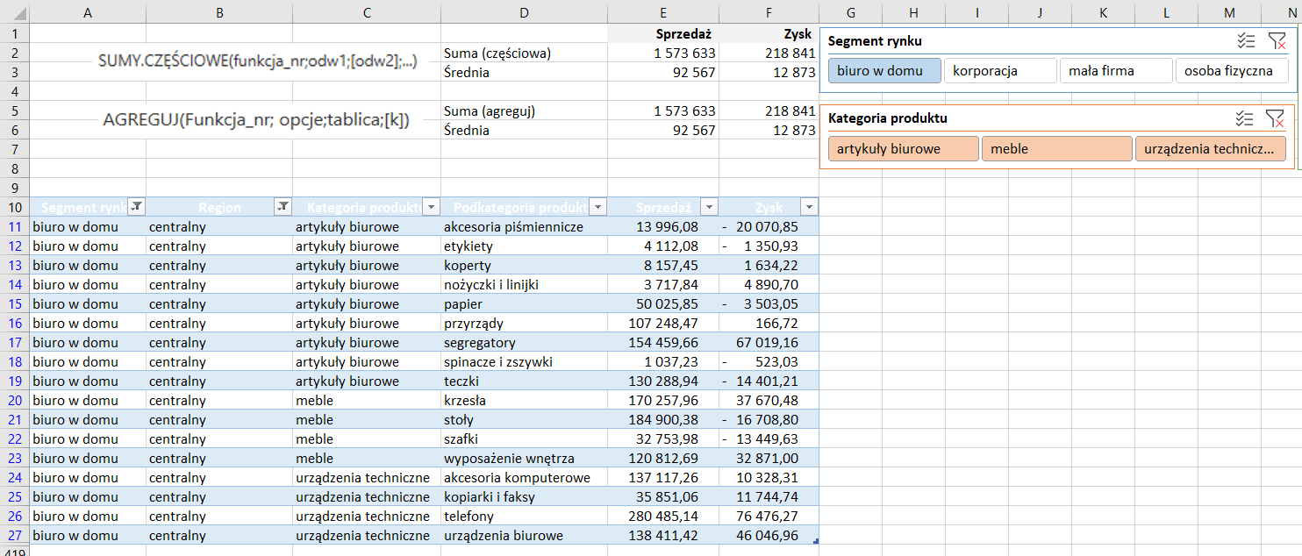Open the Zysk column filter dropdown
This screenshot has width=1302, height=556.
tap(808, 207)
